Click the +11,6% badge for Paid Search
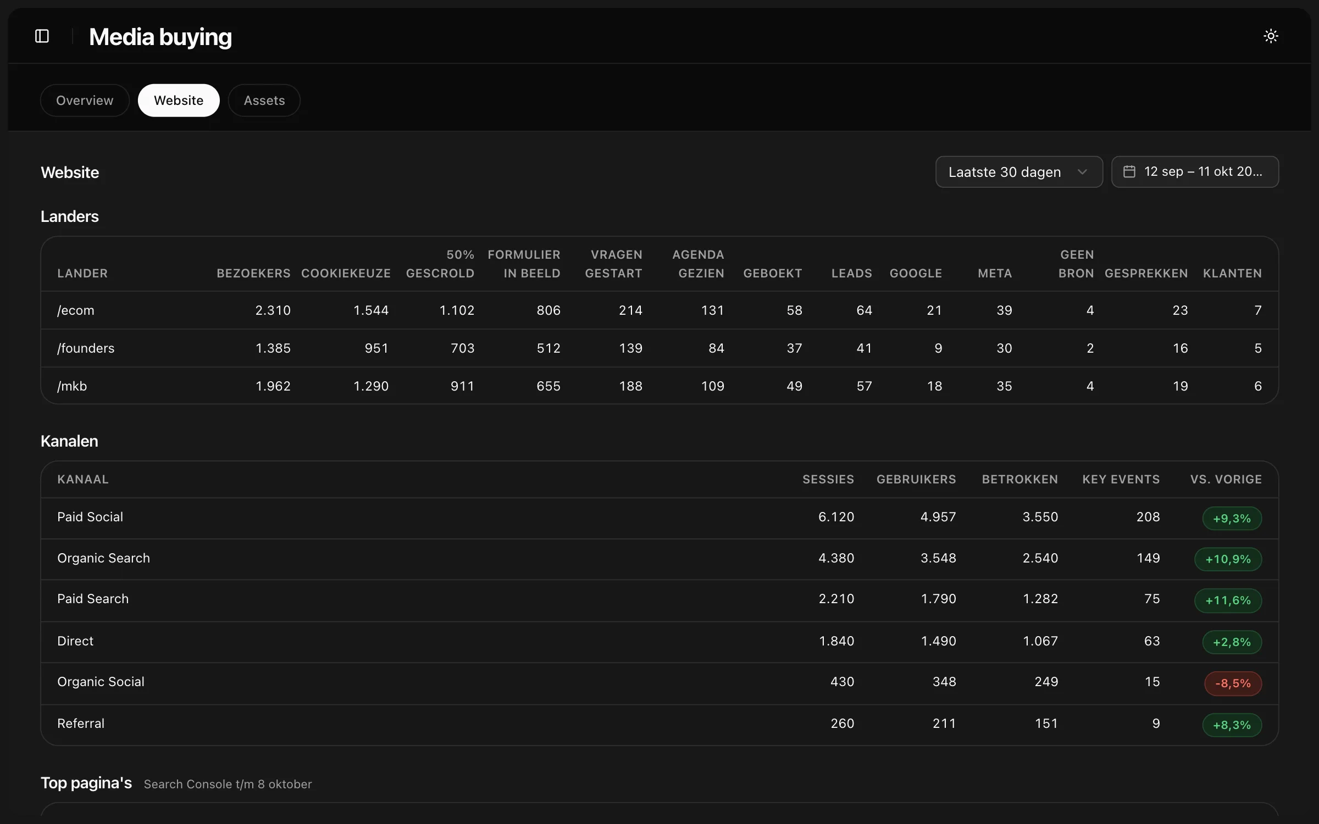Image resolution: width=1319 pixels, height=824 pixels. (1228, 600)
